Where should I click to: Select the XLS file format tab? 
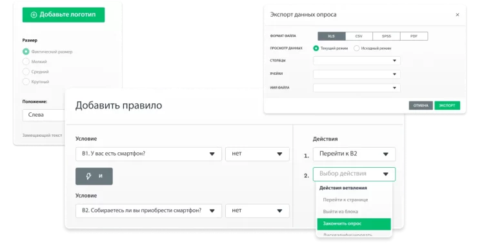coord(331,36)
